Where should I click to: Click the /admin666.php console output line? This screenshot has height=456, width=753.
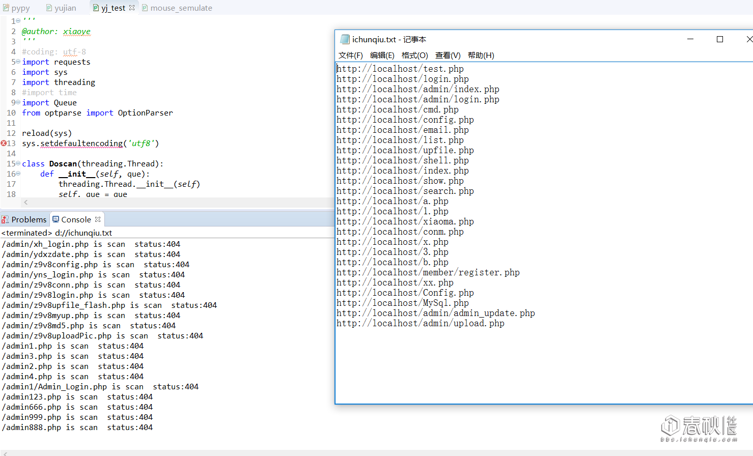(x=77, y=407)
